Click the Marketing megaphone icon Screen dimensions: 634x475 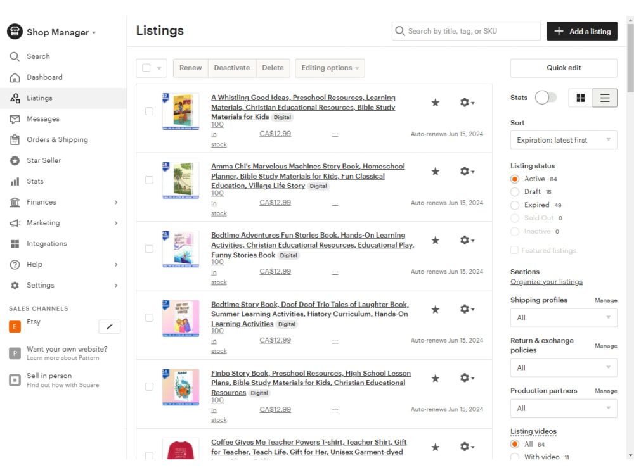click(x=15, y=223)
